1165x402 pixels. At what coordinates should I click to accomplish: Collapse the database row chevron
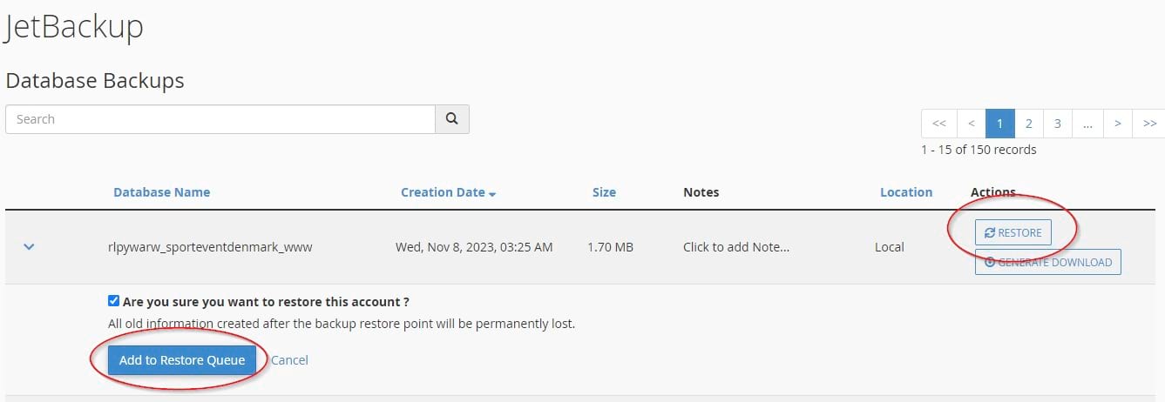click(x=29, y=247)
